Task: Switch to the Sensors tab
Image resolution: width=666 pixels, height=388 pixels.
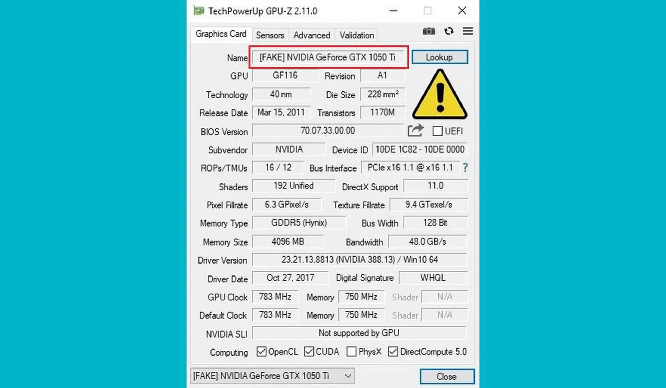Action: (270, 35)
